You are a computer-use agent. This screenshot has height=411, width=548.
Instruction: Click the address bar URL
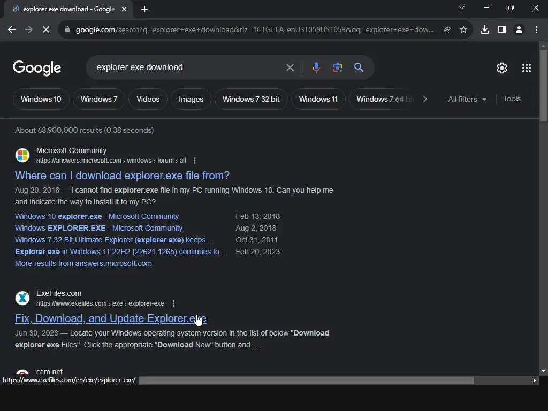click(255, 30)
